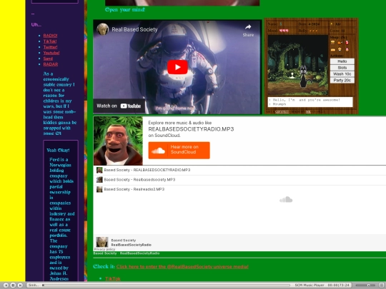Image resolution: width=386 pixels, height=289 pixels.
Task: Select track Realreadio2.MP3 in SoundCloud list
Action: coord(239,189)
